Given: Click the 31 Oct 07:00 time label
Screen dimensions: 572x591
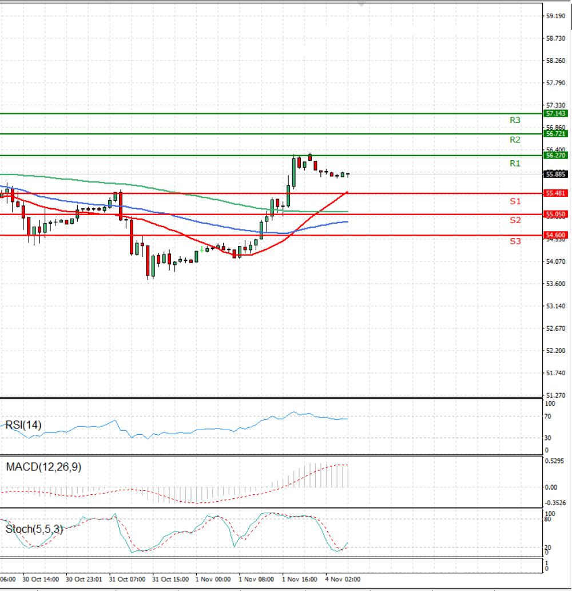Looking at the screenshot, I should [x=128, y=580].
